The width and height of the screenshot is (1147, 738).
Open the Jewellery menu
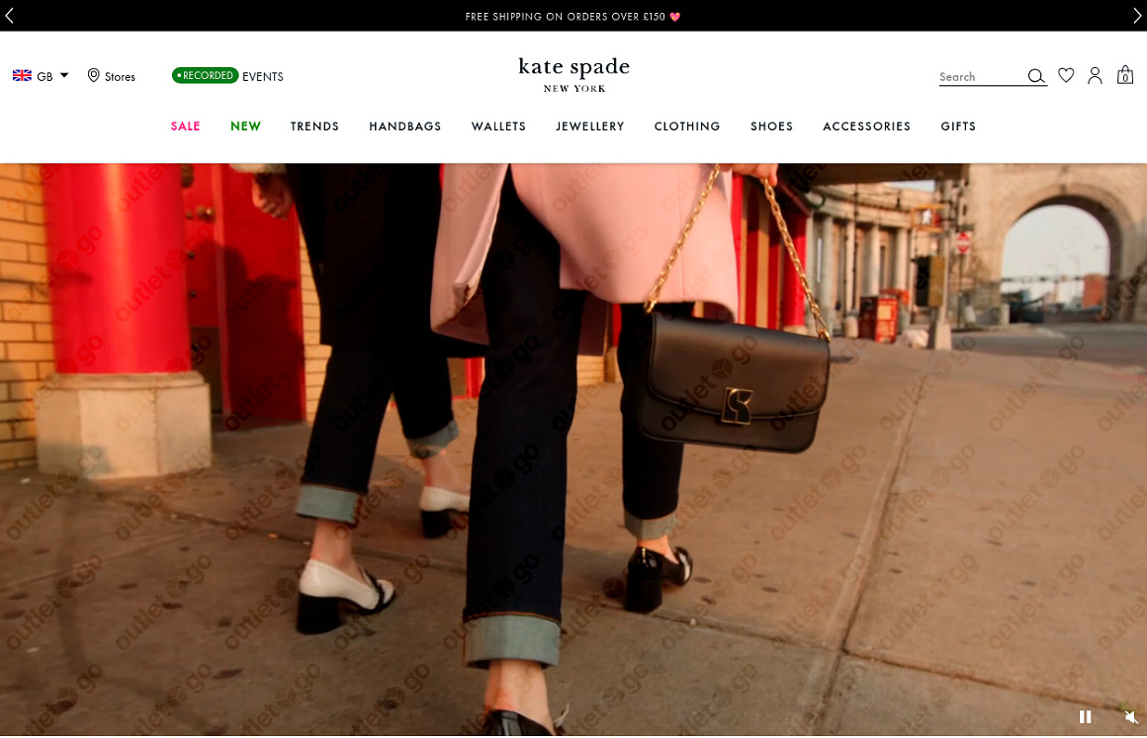tap(589, 126)
